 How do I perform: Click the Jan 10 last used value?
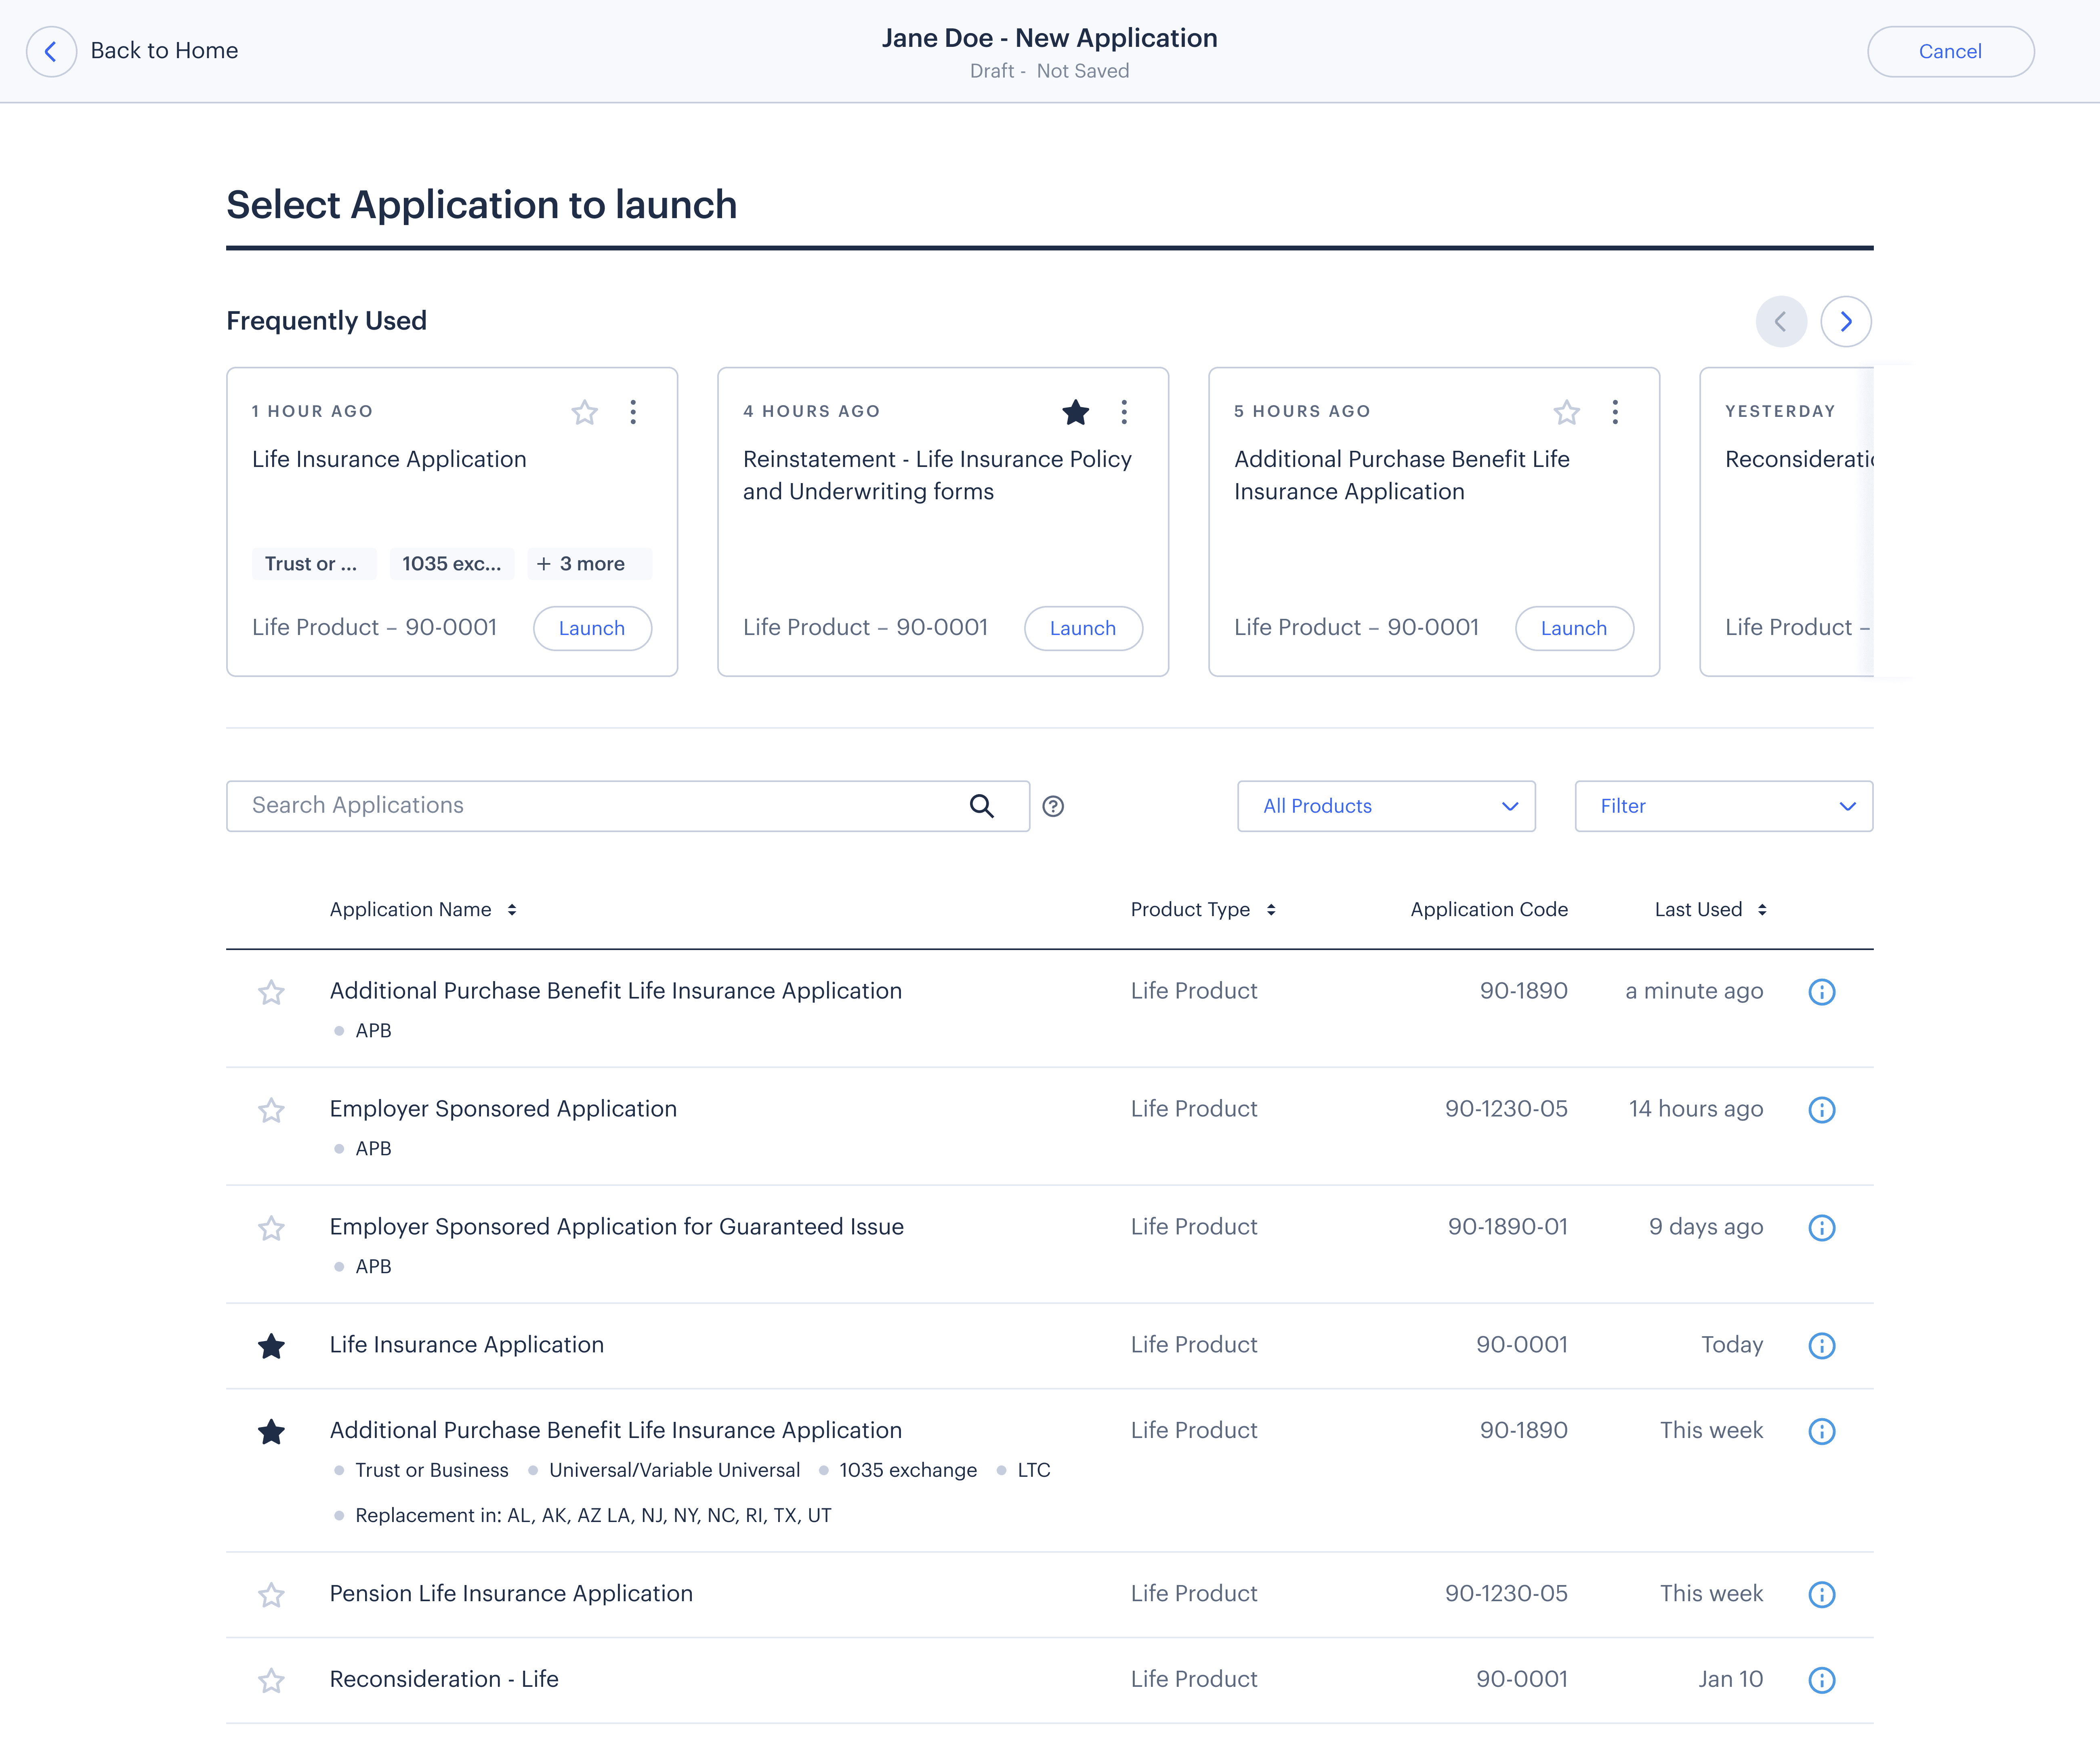(1730, 1679)
